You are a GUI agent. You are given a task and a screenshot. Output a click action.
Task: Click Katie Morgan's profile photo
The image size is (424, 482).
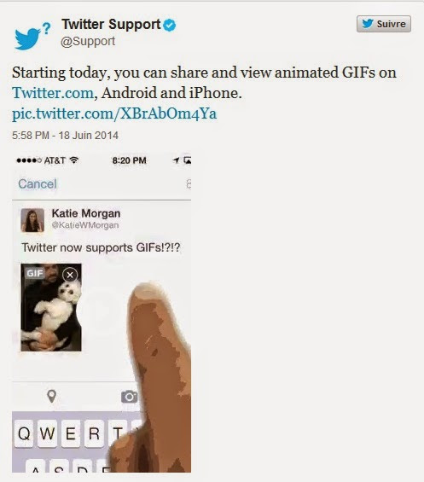coord(32,220)
